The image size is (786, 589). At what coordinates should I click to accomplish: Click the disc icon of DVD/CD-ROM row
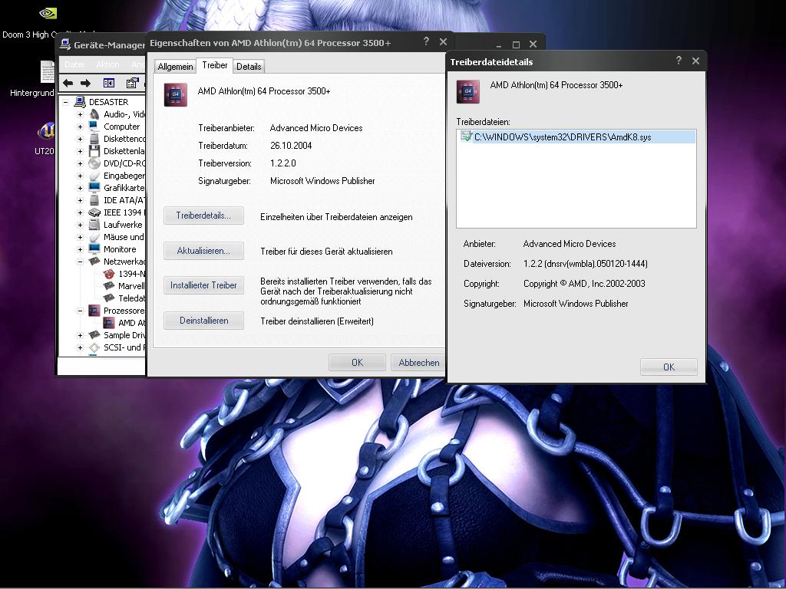(x=94, y=163)
